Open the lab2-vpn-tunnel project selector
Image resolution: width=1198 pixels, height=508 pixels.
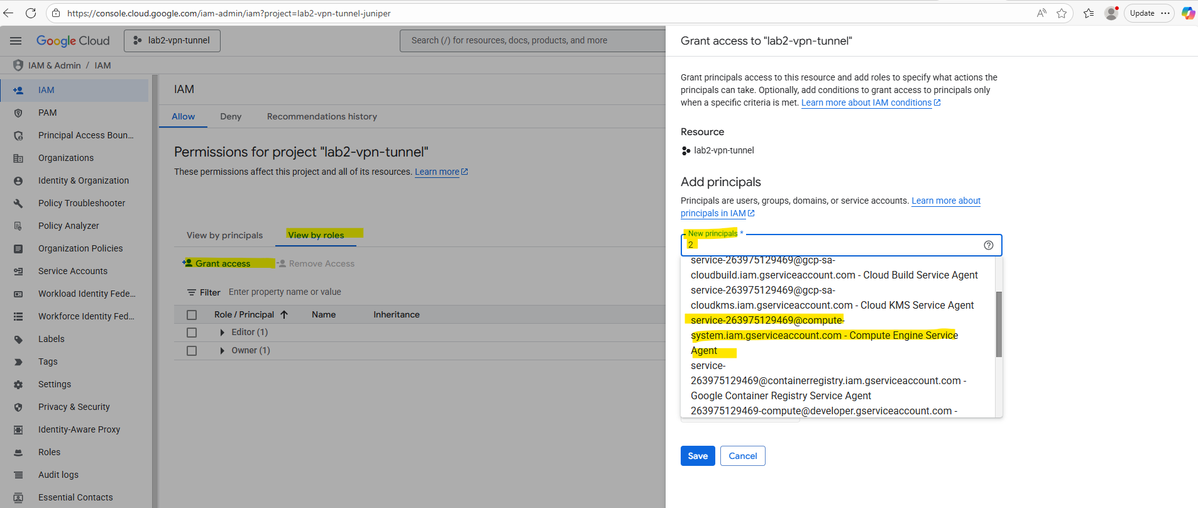click(x=172, y=41)
